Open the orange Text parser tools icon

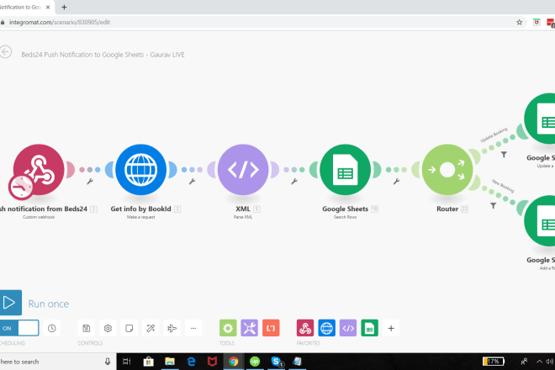[x=271, y=328]
